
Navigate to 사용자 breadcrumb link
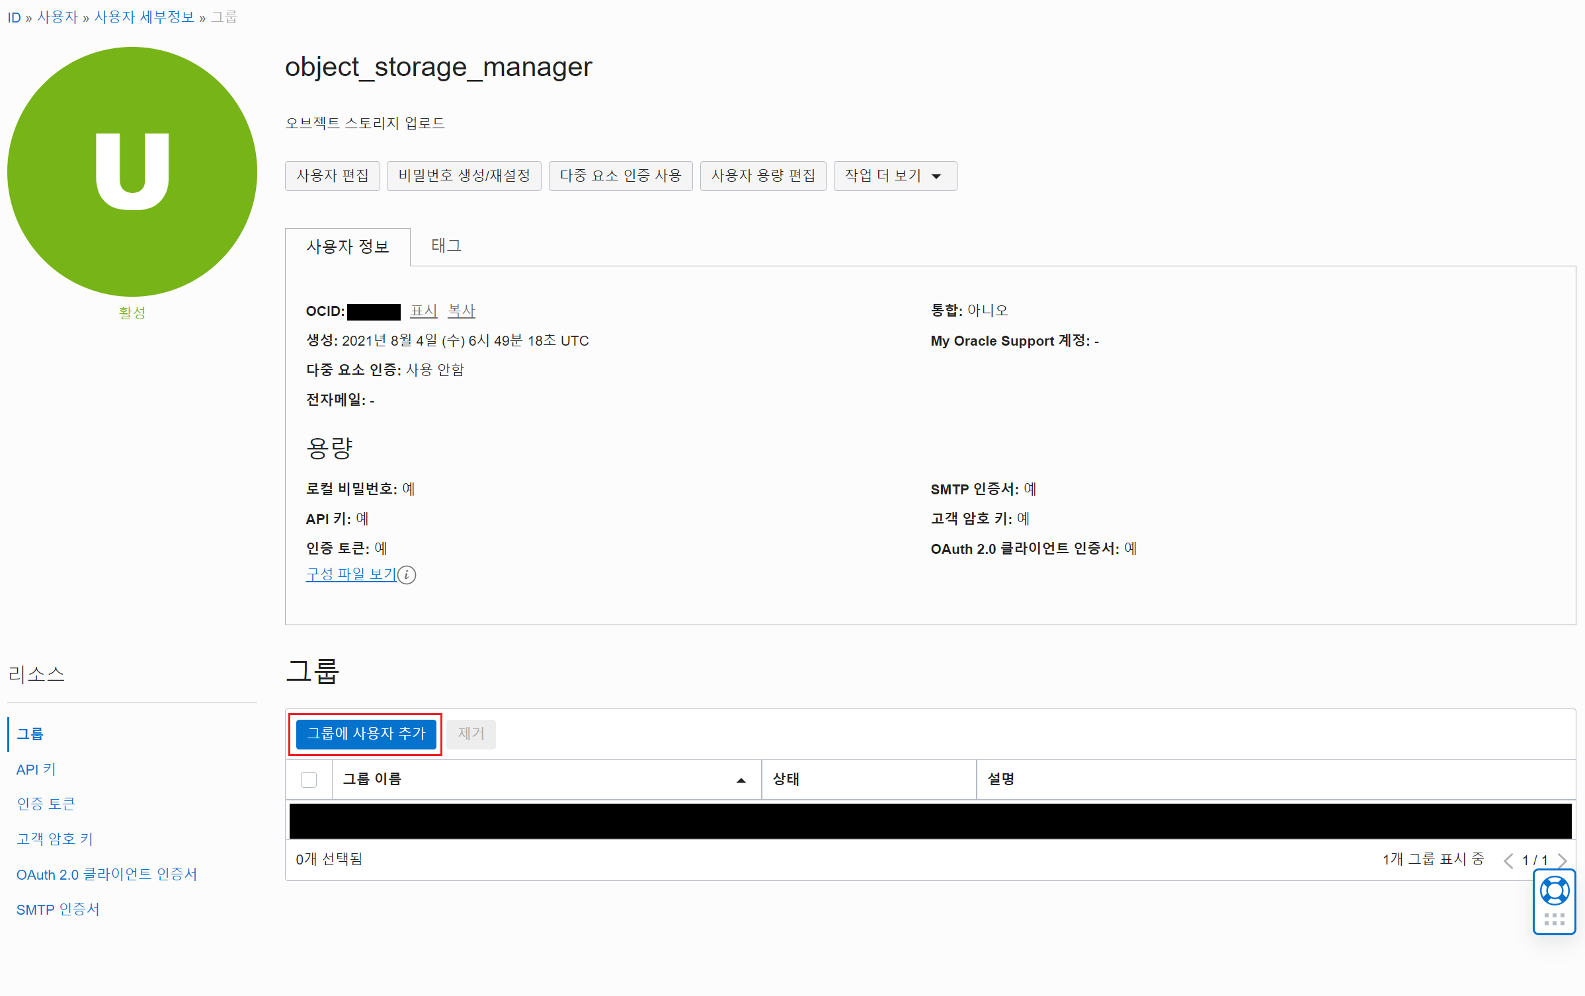(58, 17)
